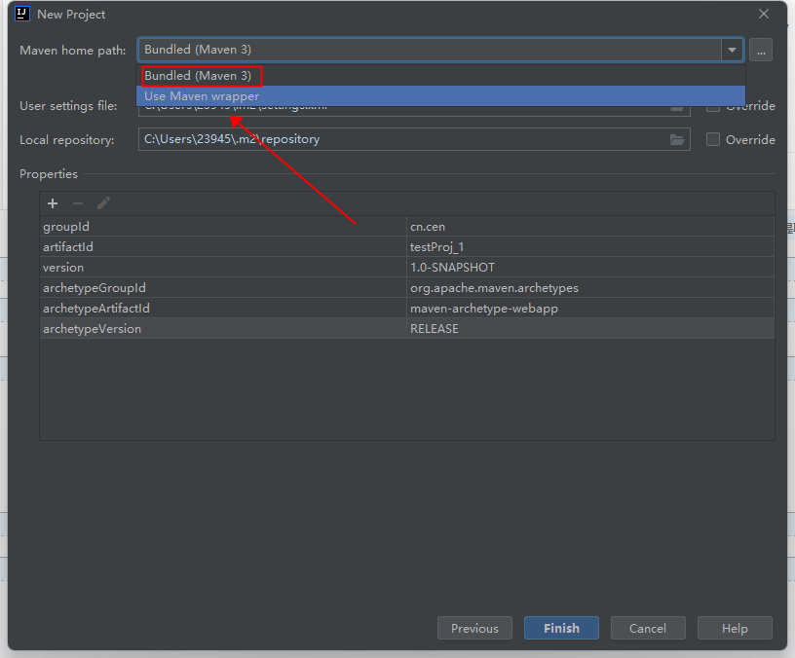Click the Edit property pencil icon
The image size is (795, 658).
tap(103, 203)
